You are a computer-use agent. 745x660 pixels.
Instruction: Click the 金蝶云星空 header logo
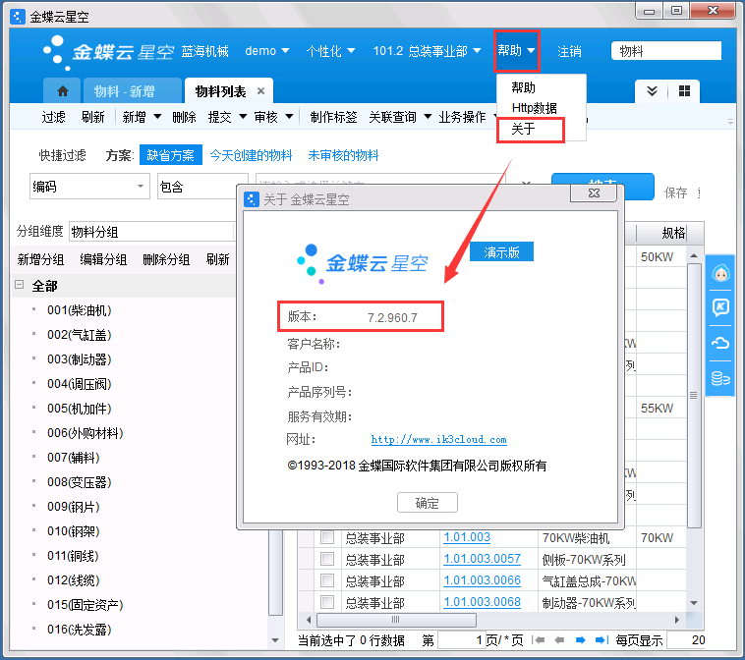[x=108, y=51]
